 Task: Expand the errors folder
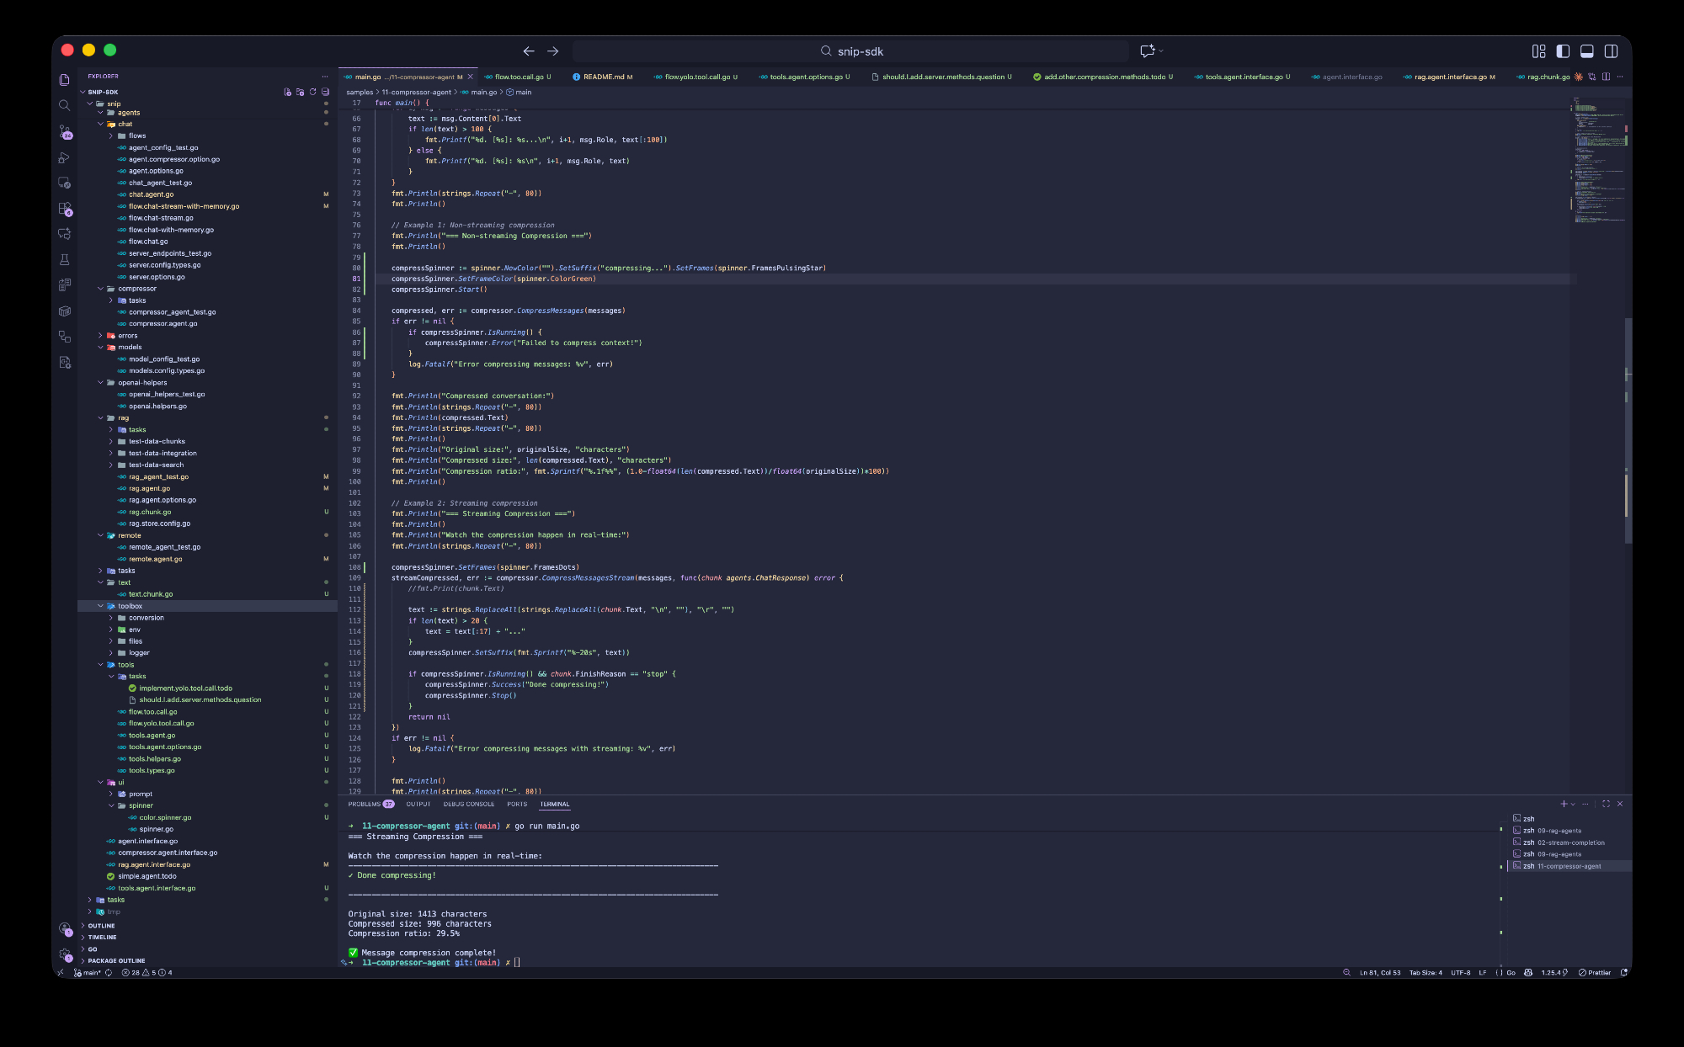pos(127,336)
